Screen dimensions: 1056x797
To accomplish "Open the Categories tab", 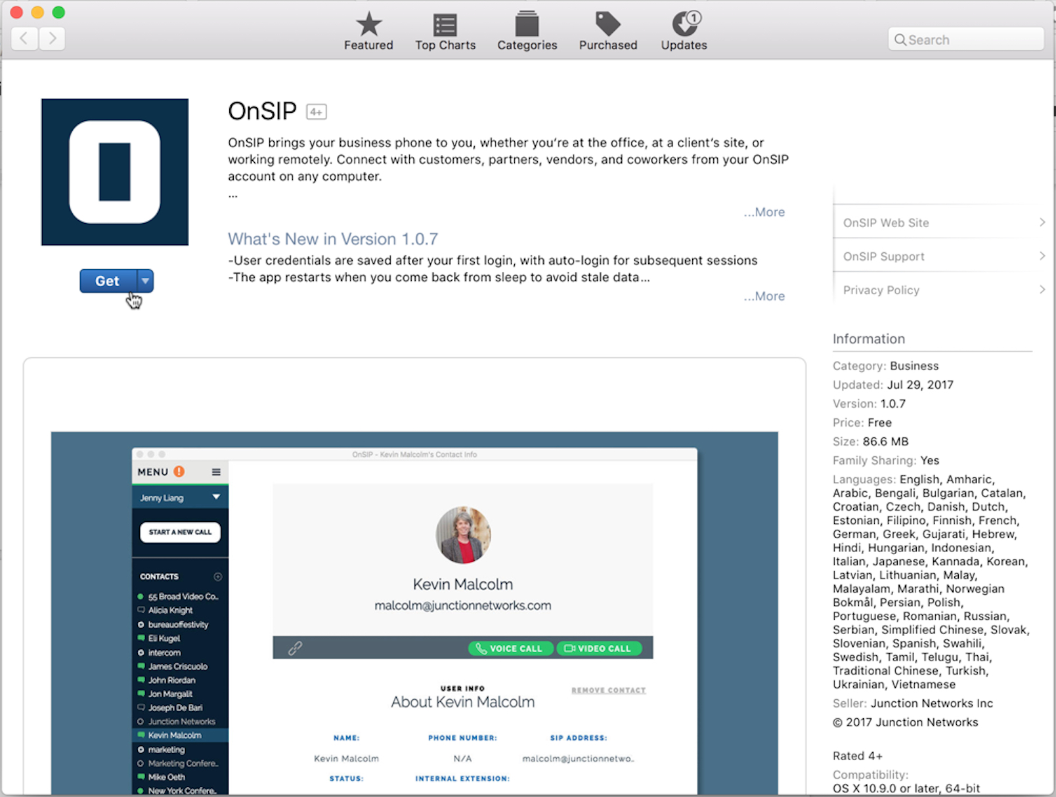I will (x=527, y=32).
